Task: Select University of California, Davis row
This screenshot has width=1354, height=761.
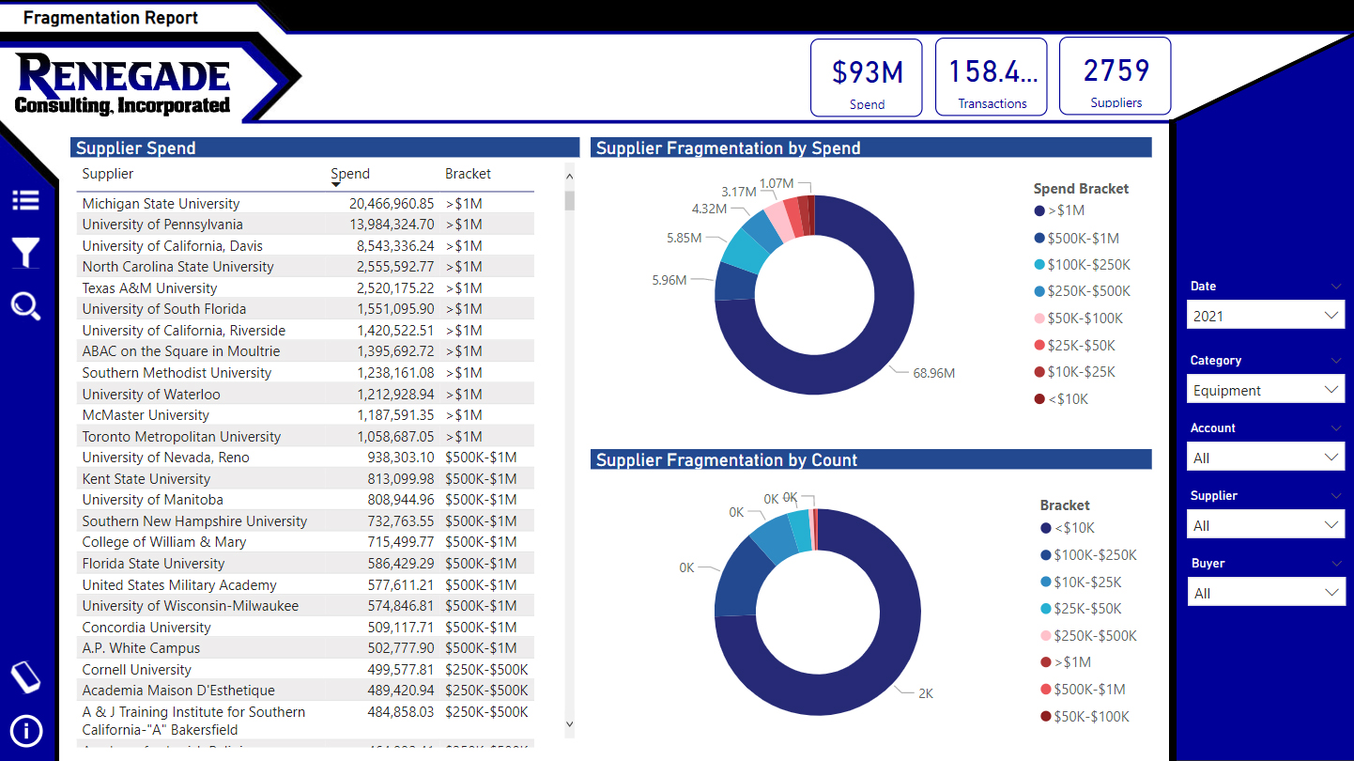Action: pos(305,245)
